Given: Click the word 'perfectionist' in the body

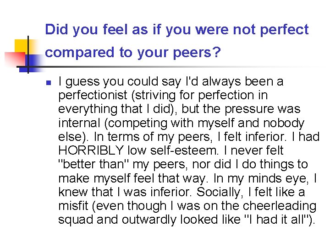Looking at the screenshot, I should (x=93, y=95).
